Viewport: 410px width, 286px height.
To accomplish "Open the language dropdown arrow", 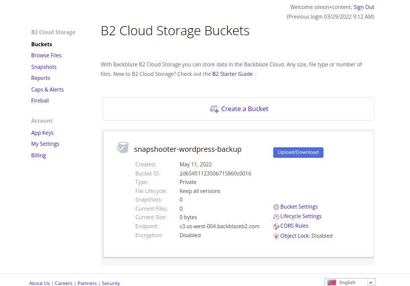I will (371, 282).
